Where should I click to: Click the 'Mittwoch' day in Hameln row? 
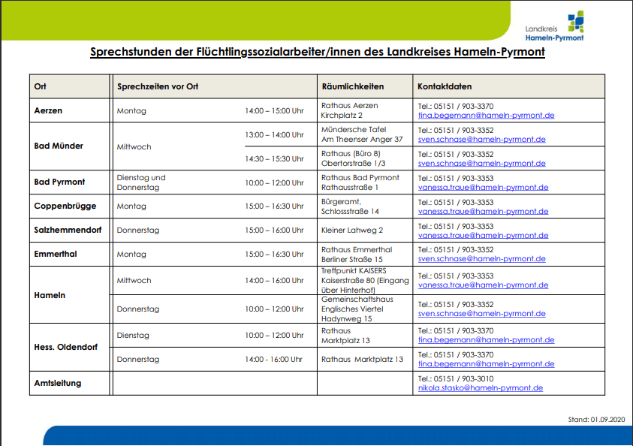click(134, 281)
